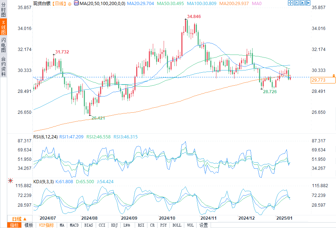336x228 pixels.
Task: Click the second blue chart toolbar icon
Action: point(297,3)
